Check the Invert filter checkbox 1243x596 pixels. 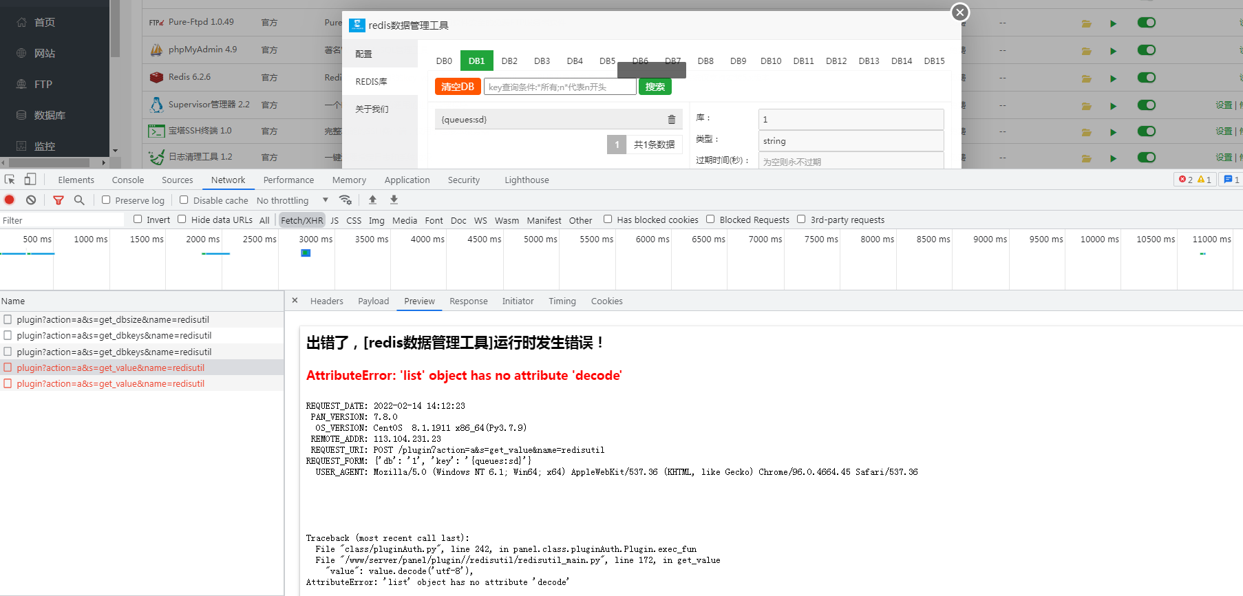pos(138,220)
